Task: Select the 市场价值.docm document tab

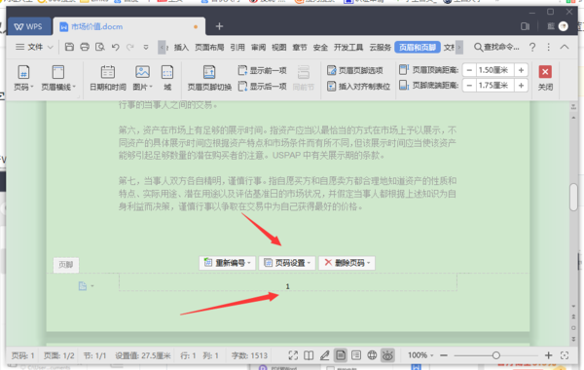Action: coord(128,27)
